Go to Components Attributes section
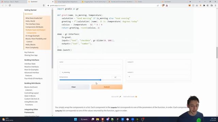218x122 pixels. (x=34, y=27)
